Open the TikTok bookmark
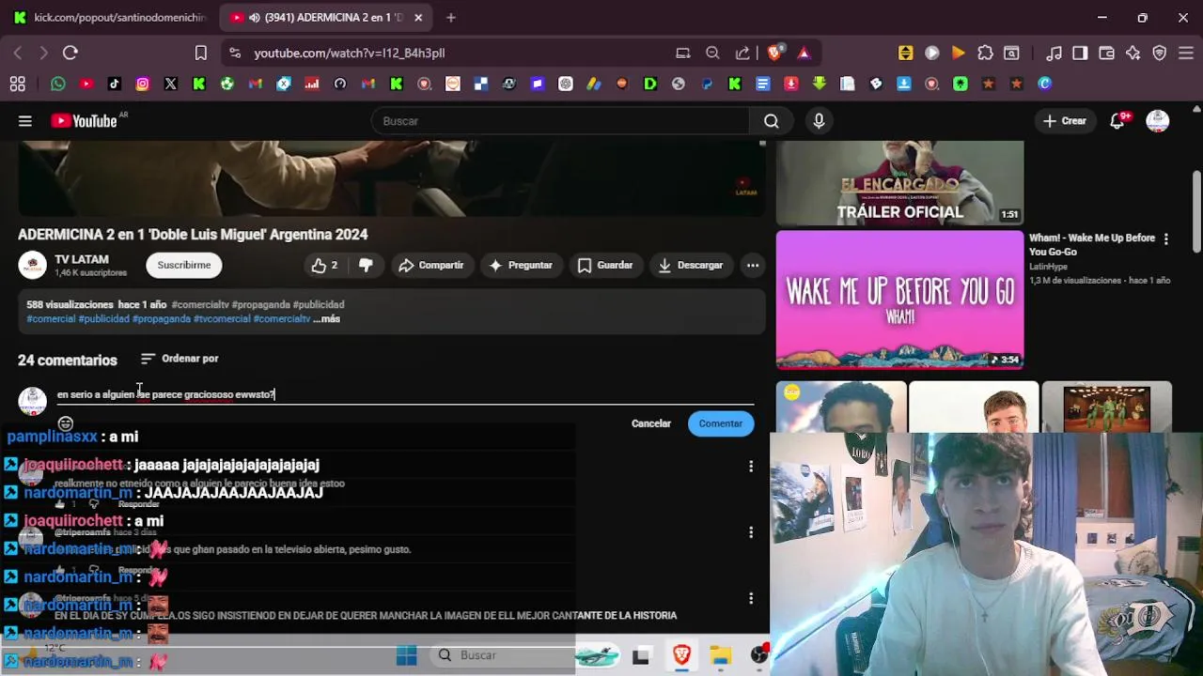 115,84
